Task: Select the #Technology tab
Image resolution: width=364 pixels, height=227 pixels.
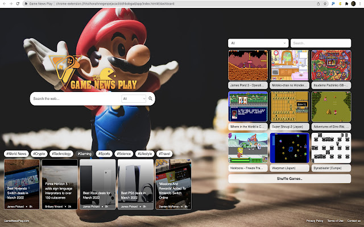Action: tap(61, 154)
